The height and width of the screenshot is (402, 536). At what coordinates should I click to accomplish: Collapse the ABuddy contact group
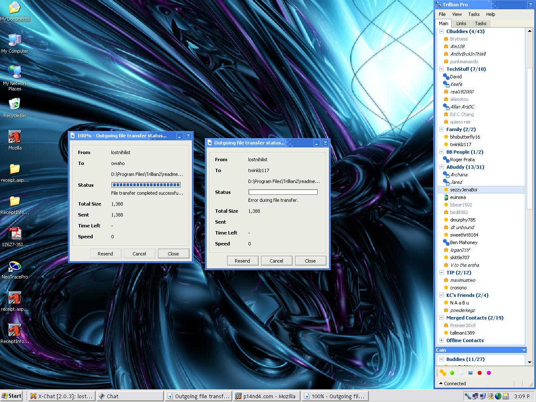[441, 167]
